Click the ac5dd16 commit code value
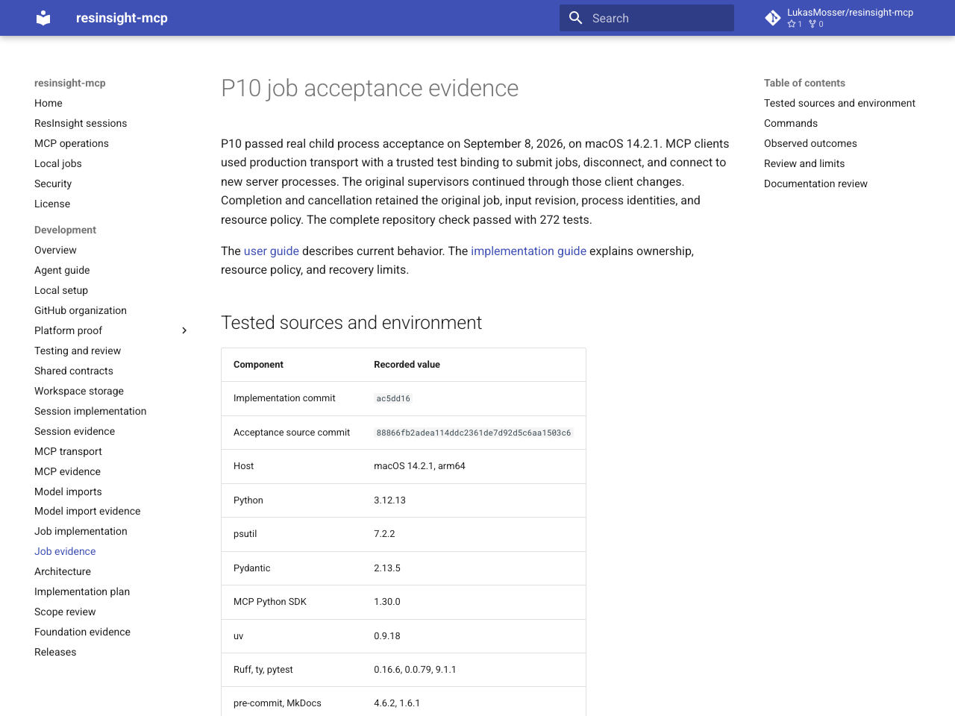The height and width of the screenshot is (716, 955). click(393, 398)
